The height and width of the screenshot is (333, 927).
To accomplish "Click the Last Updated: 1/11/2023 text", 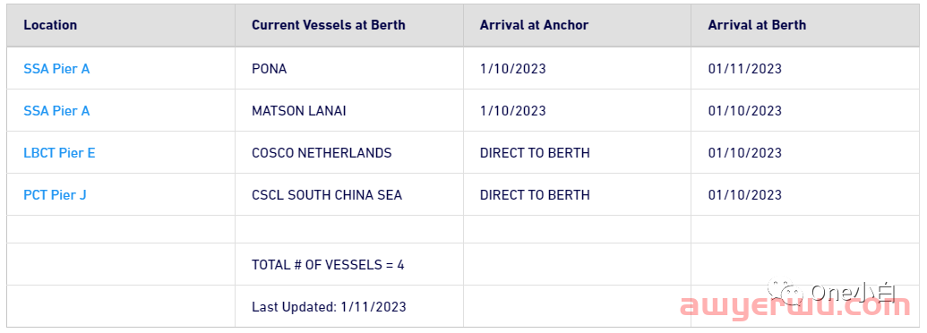I will coord(329,306).
